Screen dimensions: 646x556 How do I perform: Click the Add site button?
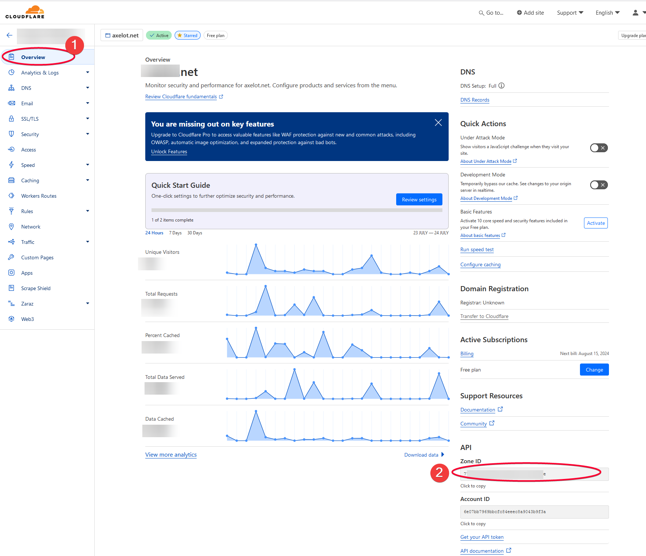point(530,12)
